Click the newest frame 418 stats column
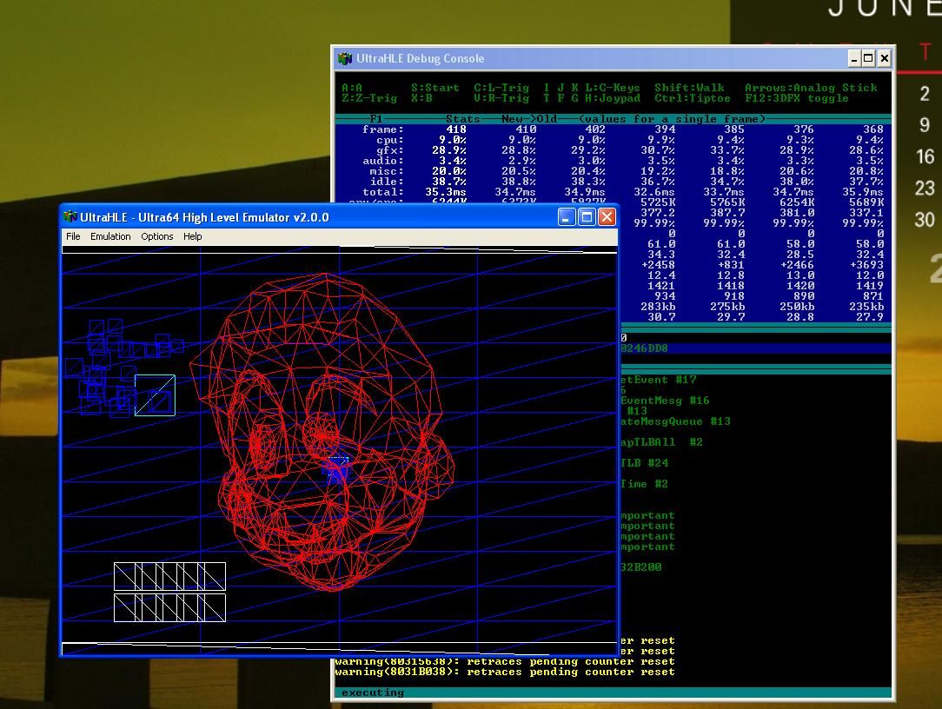Image resolution: width=942 pixels, height=709 pixels. (455, 129)
